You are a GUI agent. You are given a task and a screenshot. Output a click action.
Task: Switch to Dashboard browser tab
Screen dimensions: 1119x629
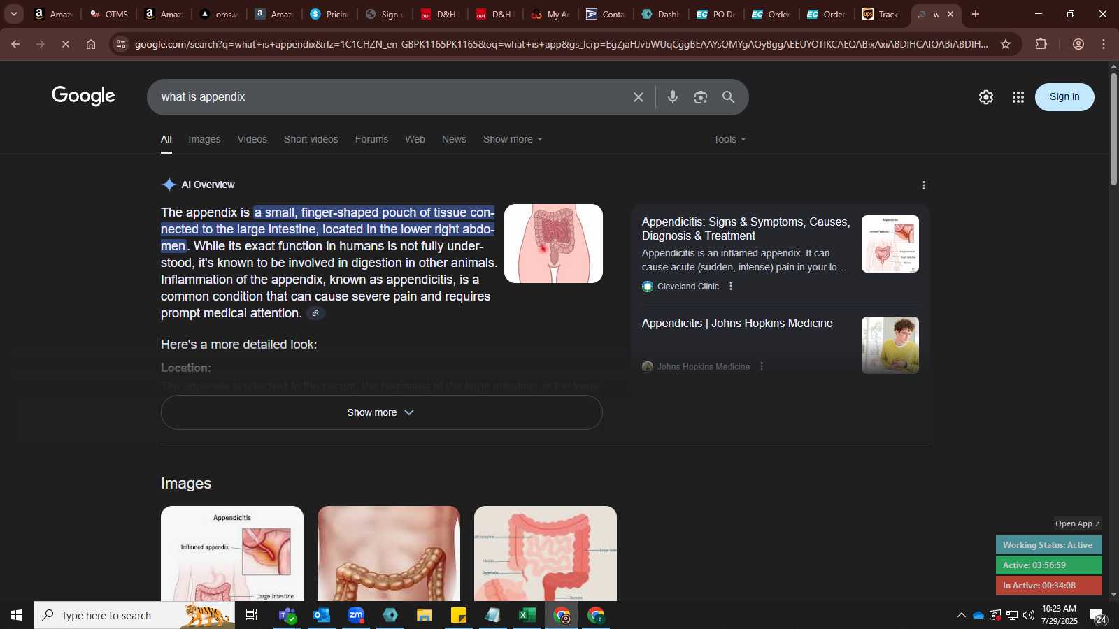pos(661,14)
